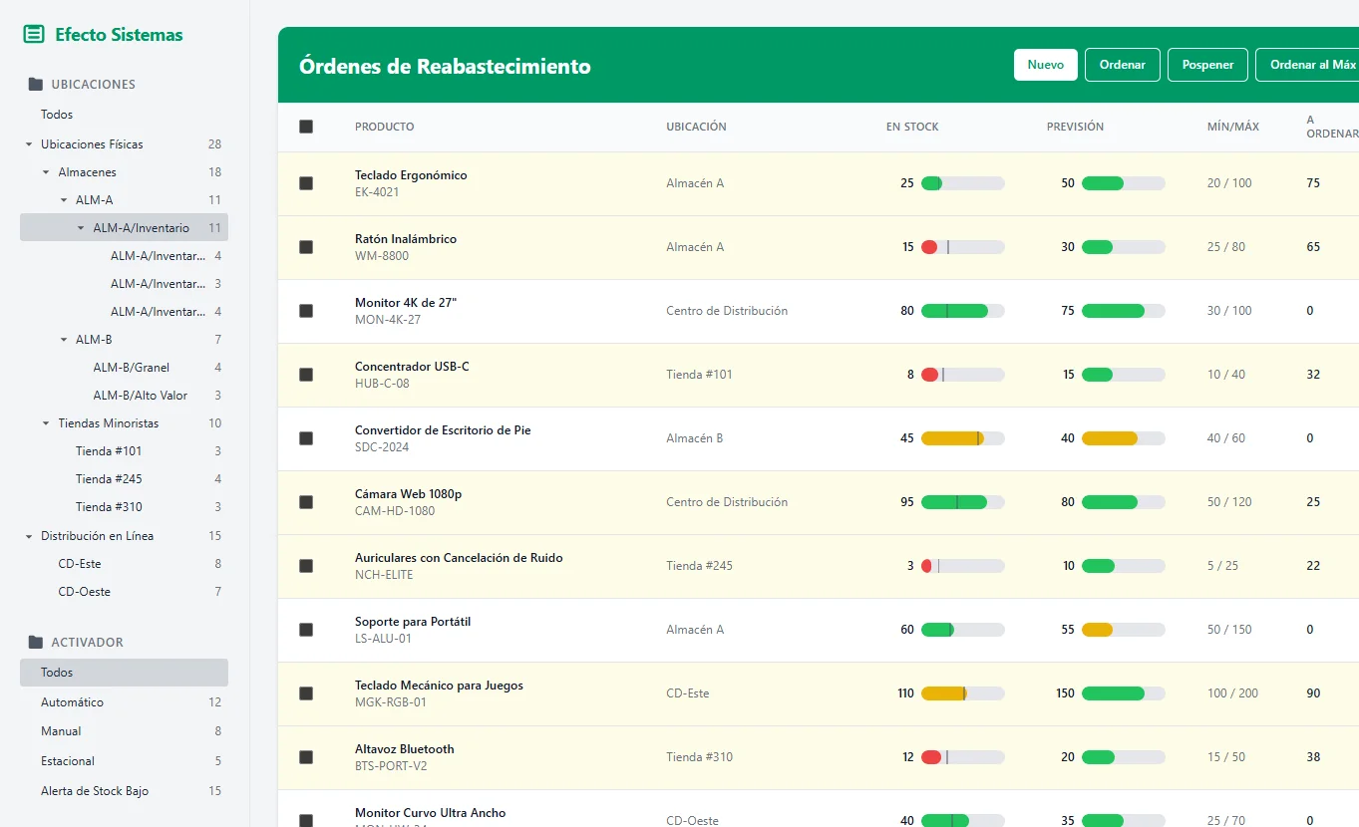The image size is (1359, 827).
Task: Click the Efecto Sistemas logo icon
Action: tap(33, 34)
